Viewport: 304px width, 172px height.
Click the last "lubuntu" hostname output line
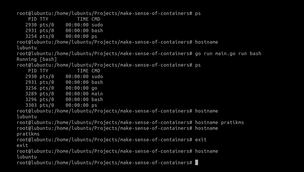click(27, 157)
